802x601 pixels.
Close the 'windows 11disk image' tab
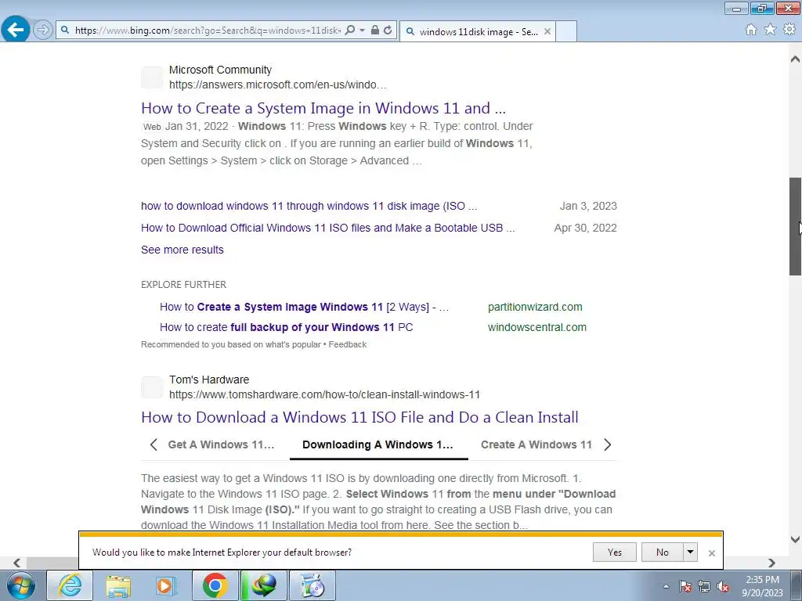547,31
